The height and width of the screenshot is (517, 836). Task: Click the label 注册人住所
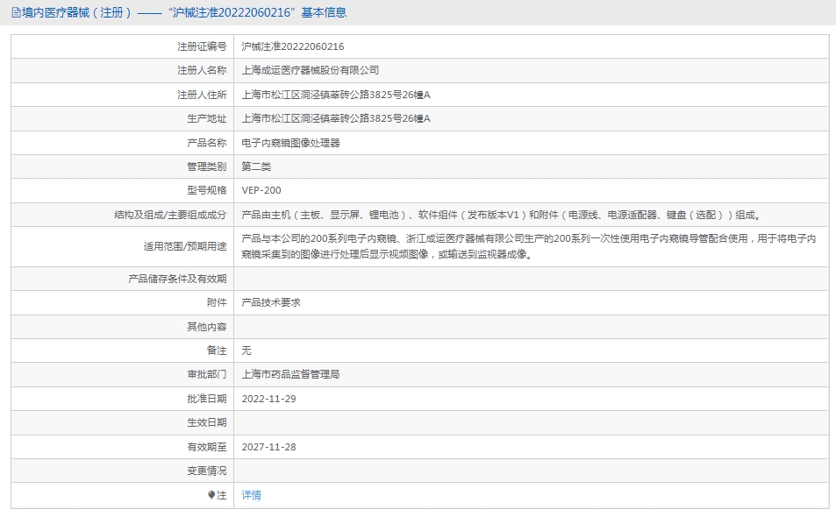click(202, 95)
